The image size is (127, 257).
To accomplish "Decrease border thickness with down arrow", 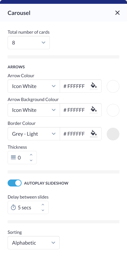I will 31,160.
